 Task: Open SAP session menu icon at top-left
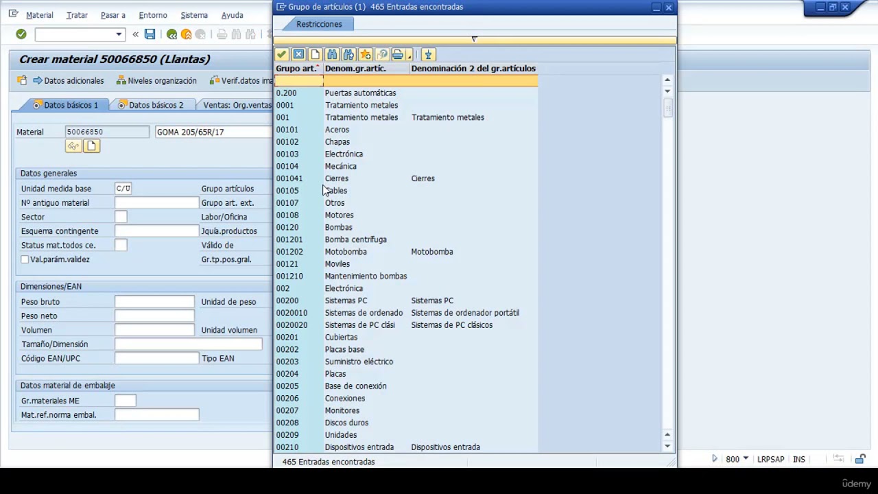point(13,14)
